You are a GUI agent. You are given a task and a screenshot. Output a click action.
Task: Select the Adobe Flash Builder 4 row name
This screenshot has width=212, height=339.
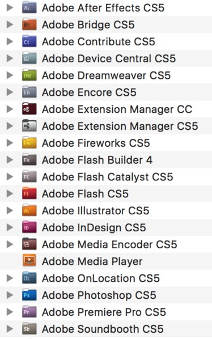(x=97, y=160)
